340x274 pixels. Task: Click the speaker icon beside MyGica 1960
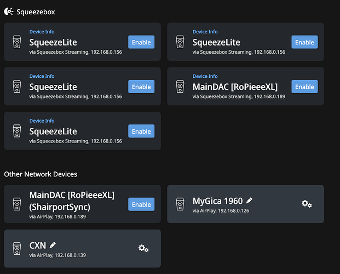180,204
